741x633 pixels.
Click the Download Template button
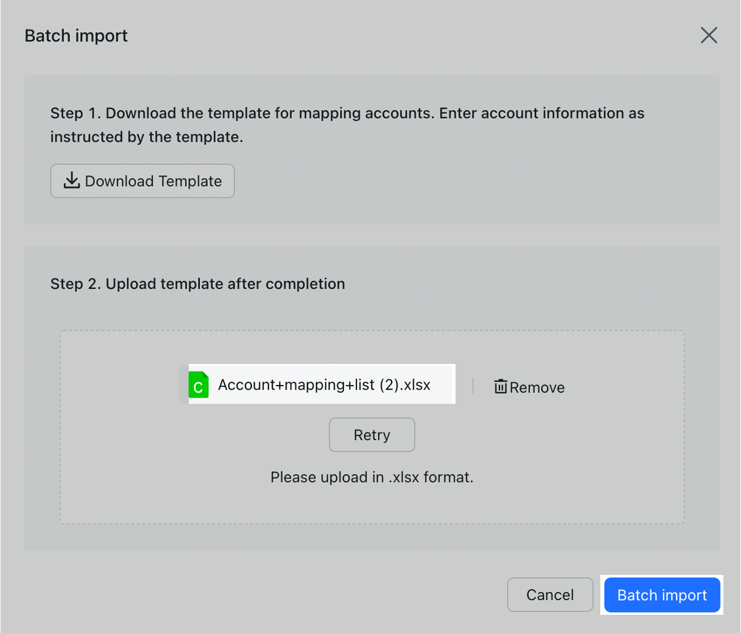142,181
